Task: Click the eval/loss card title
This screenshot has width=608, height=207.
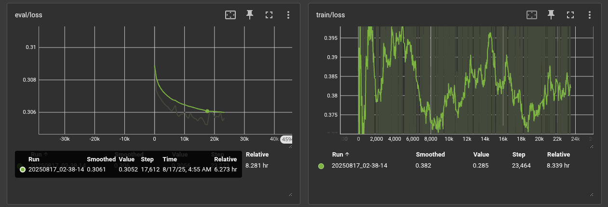Action: [x=28, y=15]
